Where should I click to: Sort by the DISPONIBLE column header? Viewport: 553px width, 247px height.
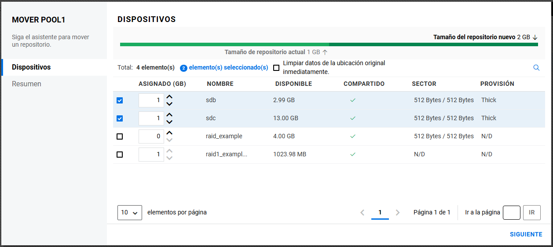(x=293, y=84)
